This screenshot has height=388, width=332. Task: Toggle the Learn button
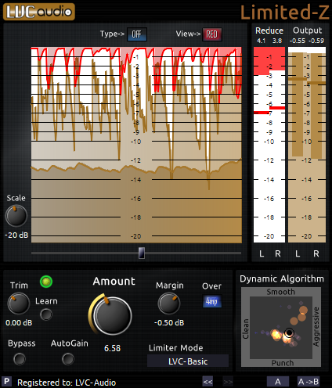point(46,314)
